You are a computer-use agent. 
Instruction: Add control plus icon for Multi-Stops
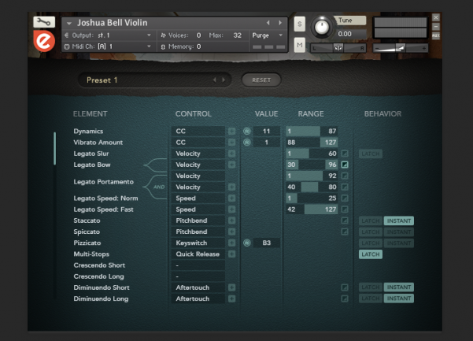click(231, 254)
